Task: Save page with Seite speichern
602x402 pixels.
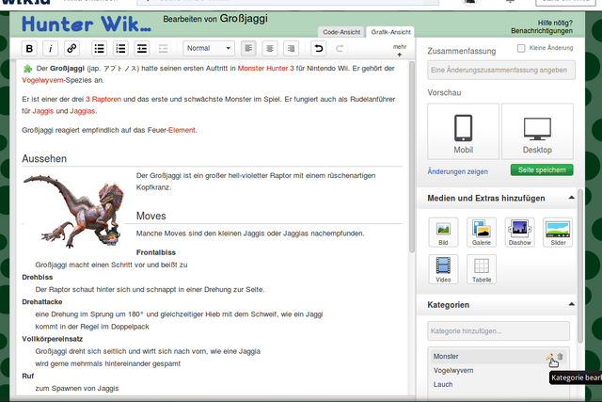Action: (x=542, y=169)
